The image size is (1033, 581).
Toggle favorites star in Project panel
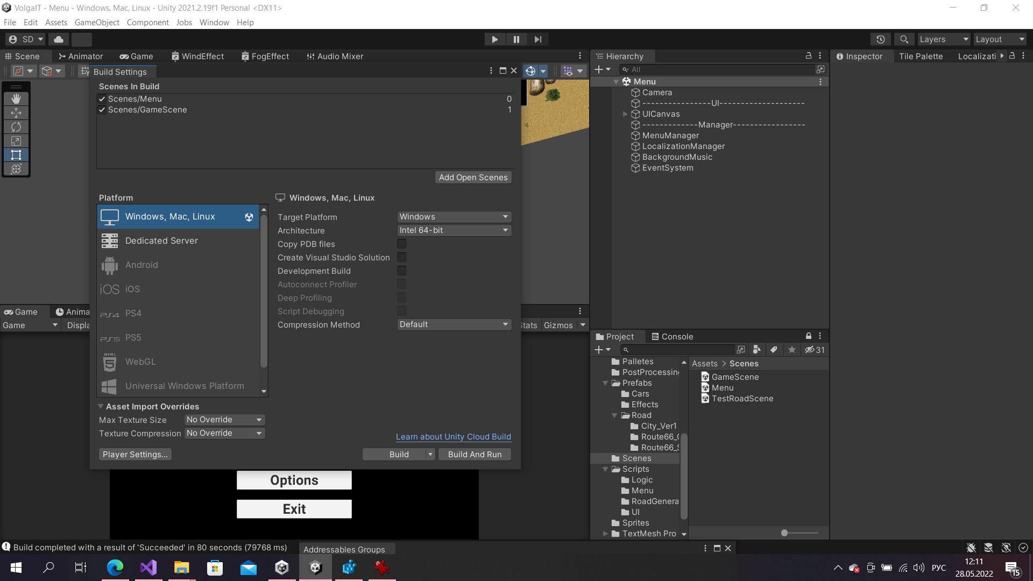coord(791,350)
